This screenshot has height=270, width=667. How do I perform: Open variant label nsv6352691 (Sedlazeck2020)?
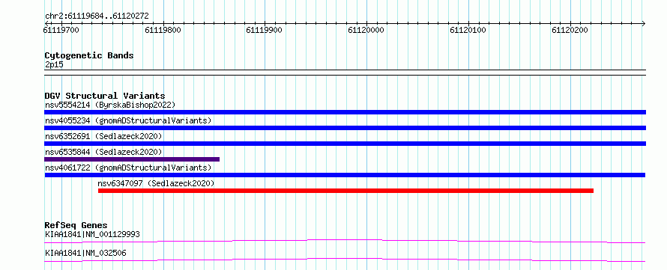coord(103,136)
